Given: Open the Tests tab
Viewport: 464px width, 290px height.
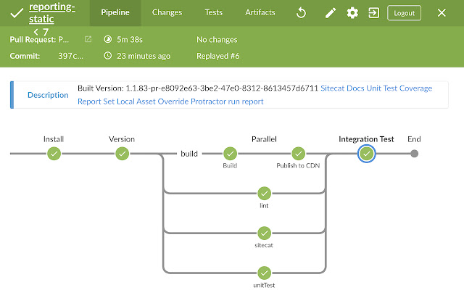Looking at the screenshot, I should pyautogui.click(x=213, y=13).
